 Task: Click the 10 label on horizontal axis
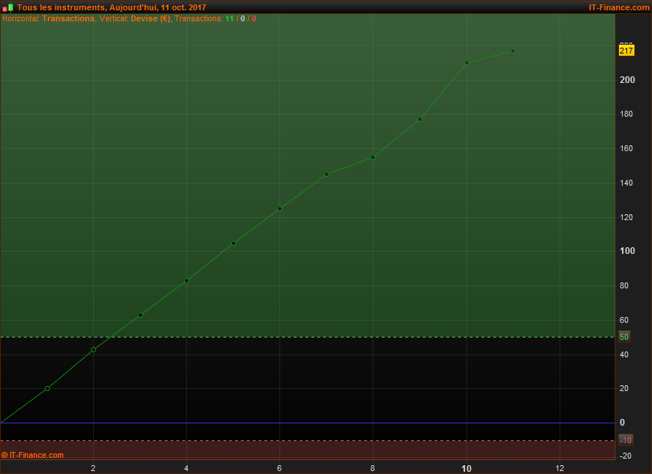tap(466, 468)
